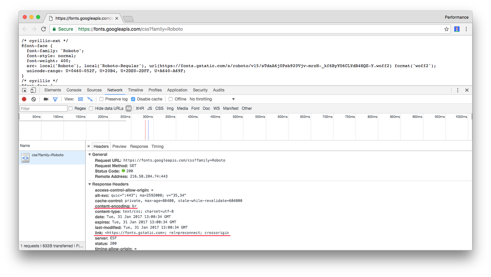491x277 pixels.
Task: Filter requests by JS
Action: 150,109
